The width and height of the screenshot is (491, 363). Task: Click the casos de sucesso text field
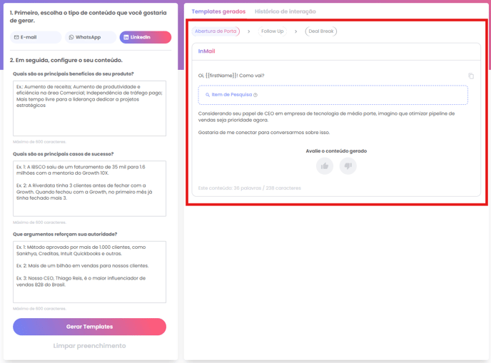click(x=89, y=188)
